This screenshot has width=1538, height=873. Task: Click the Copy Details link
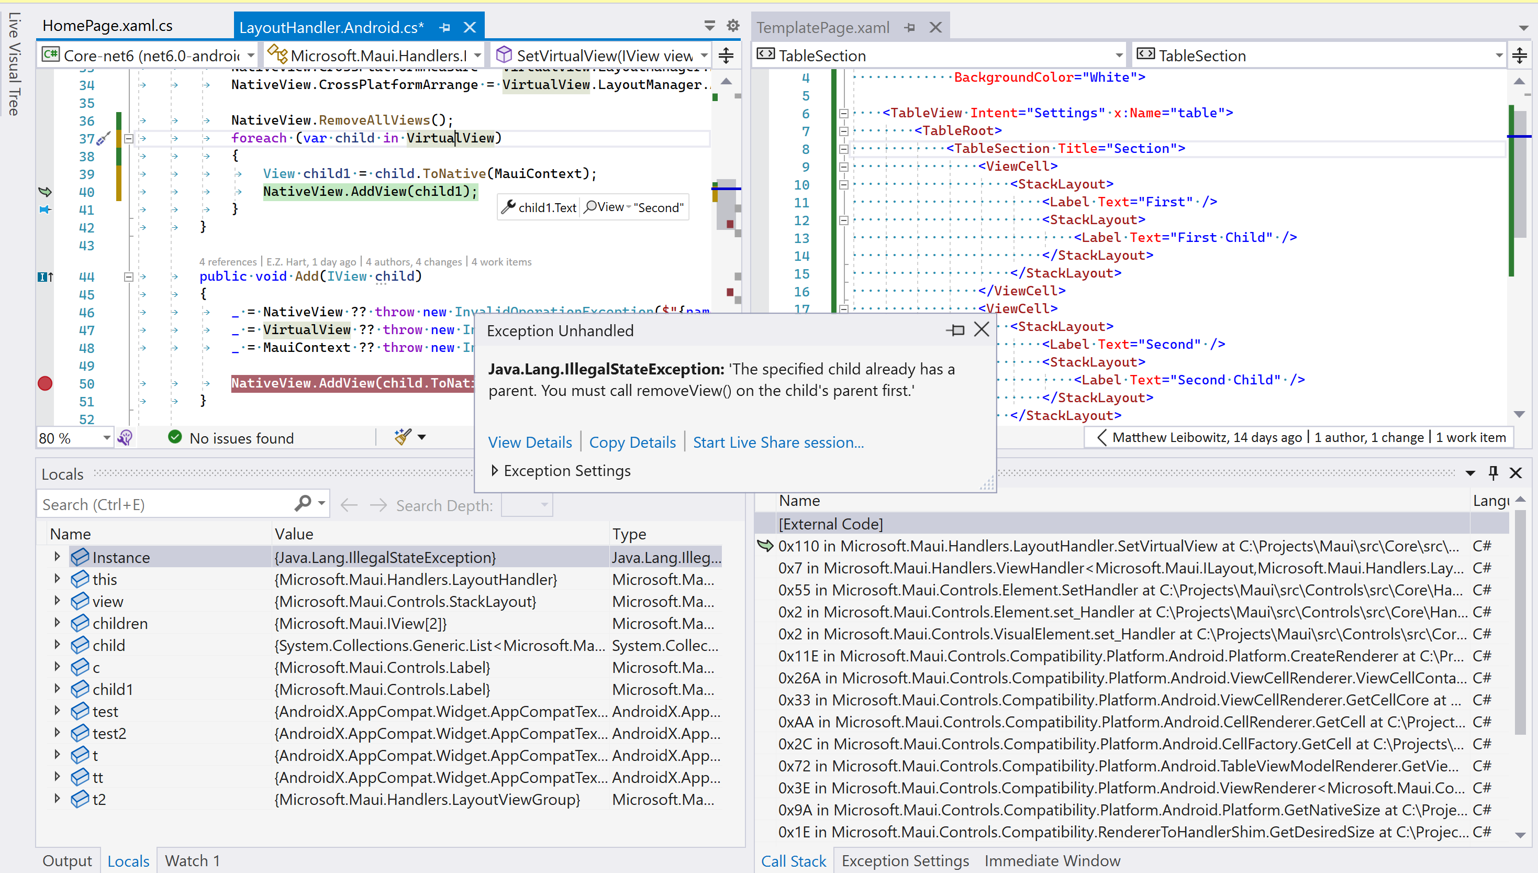tap(633, 443)
